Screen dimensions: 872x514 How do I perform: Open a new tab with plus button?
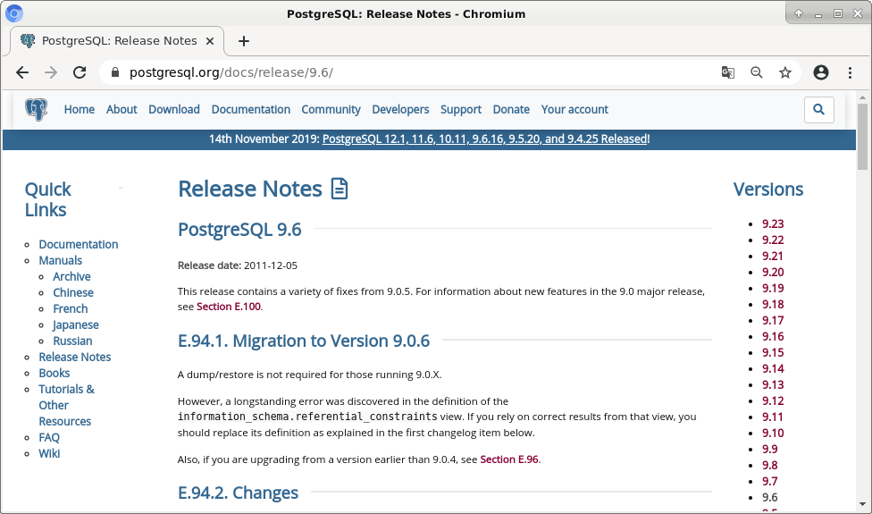244,41
